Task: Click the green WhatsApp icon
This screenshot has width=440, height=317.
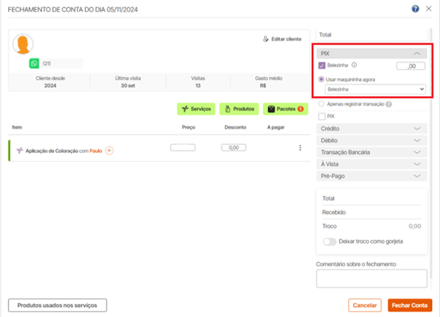Action: (34, 63)
